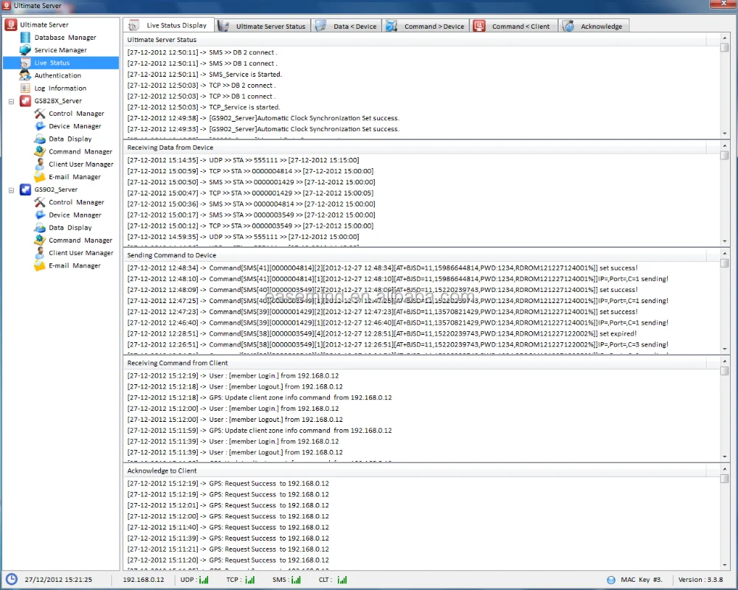The height and width of the screenshot is (590, 738).
Task: Collapse the GS828X_Server tree node
Action: tap(13, 101)
